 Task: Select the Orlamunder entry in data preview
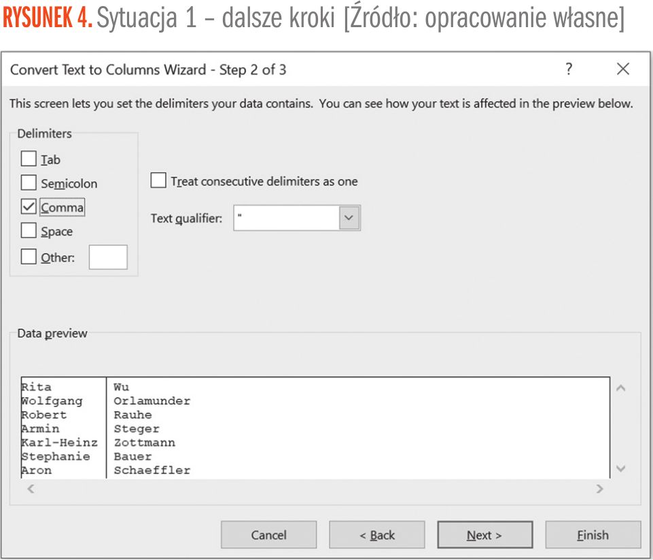[x=152, y=401]
